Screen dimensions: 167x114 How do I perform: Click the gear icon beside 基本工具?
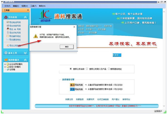click(6, 53)
